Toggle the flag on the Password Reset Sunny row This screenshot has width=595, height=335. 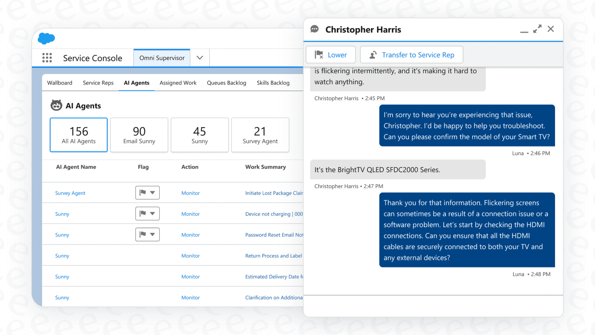coord(143,234)
